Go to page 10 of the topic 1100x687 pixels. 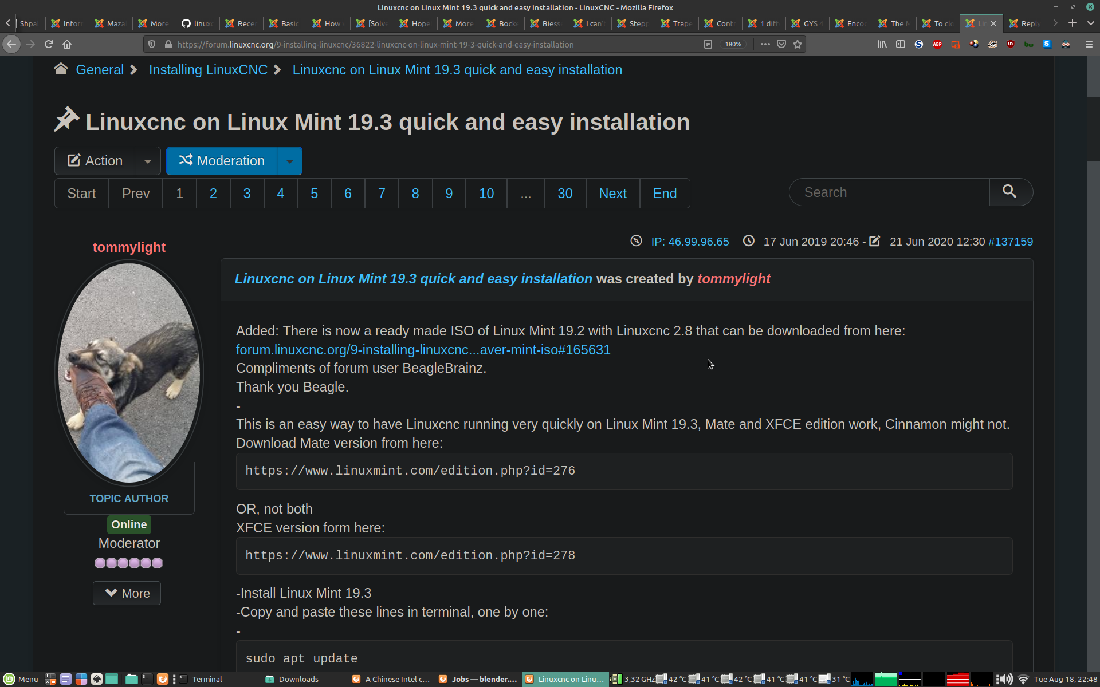[x=486, y=194]
